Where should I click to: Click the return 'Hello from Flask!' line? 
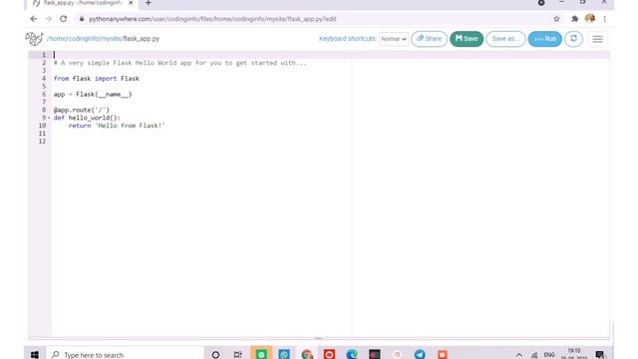(x=117, y=126)
